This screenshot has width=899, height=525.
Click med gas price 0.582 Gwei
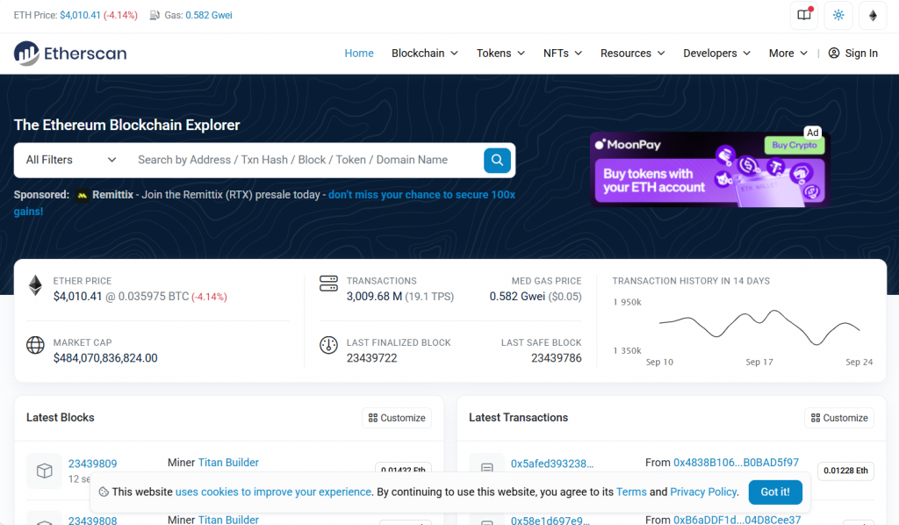tap(517, 297)
